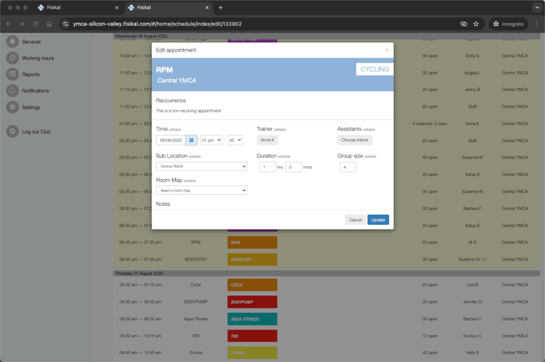Click the 'Thursday 07 August 2025' header
This screenshot has width=545, height=362.
[139, 273]
